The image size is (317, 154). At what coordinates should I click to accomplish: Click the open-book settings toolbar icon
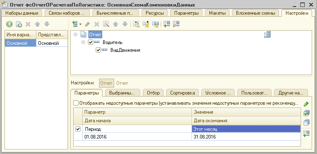point(155,24)
